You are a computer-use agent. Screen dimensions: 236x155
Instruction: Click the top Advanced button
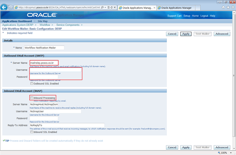222,34
